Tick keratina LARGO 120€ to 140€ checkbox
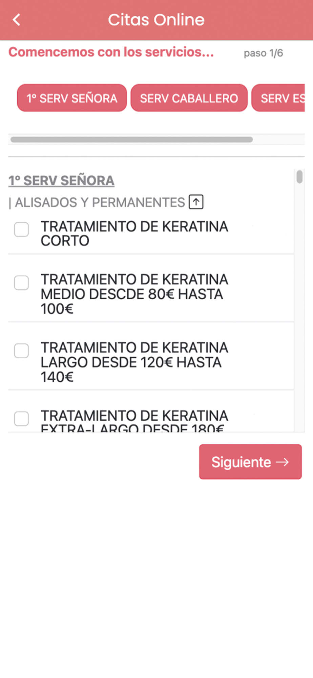This screenshot has width=313, height=678. [21, 351]
